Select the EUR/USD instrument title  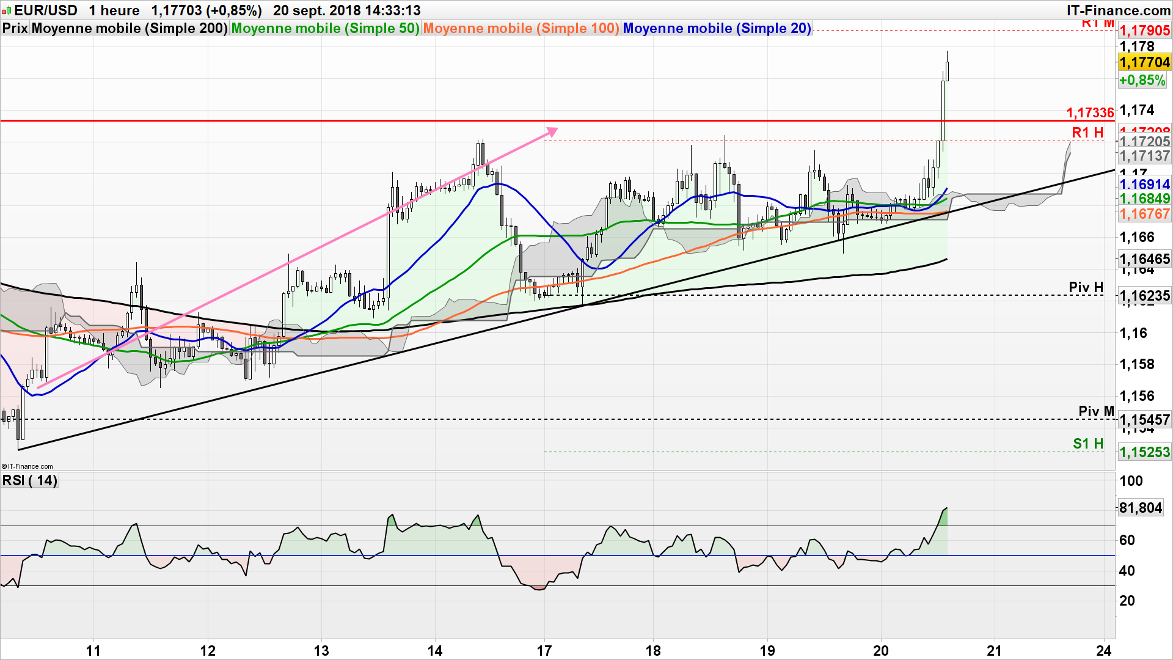(46, 10)
